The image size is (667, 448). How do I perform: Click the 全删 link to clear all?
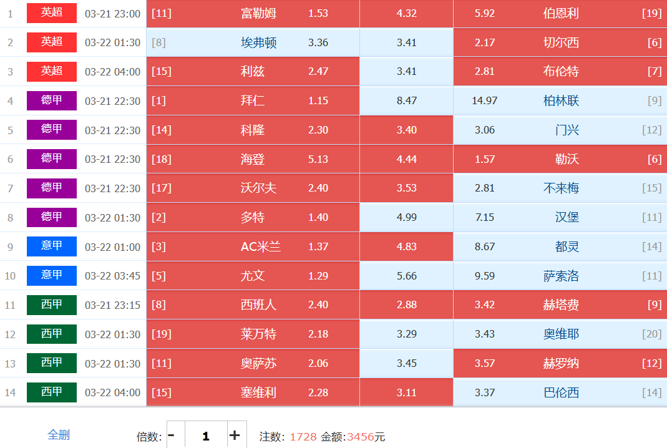coord(59,435)
